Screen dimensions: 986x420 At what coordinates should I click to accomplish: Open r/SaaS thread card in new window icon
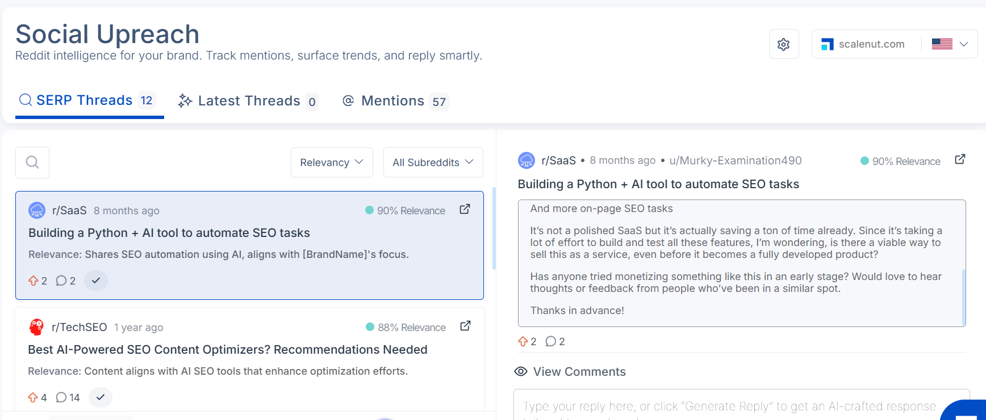pyautogui.click(x=465, y=209)
